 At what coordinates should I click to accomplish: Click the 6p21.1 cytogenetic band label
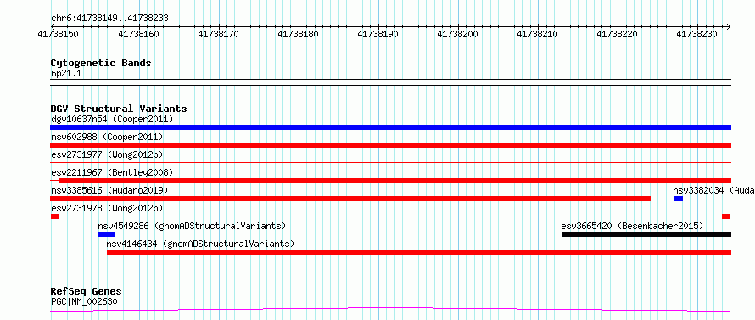66,73
